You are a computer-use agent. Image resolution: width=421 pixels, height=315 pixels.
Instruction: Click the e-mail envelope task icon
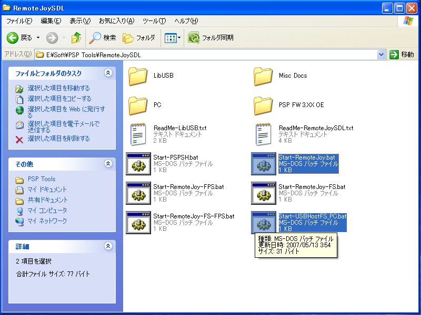19,125
